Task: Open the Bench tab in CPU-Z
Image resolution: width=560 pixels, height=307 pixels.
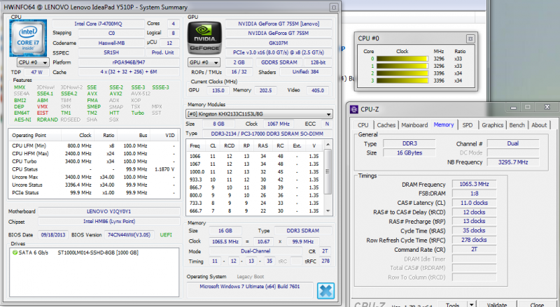Action: pyautogui.click(x=517, y=125)
